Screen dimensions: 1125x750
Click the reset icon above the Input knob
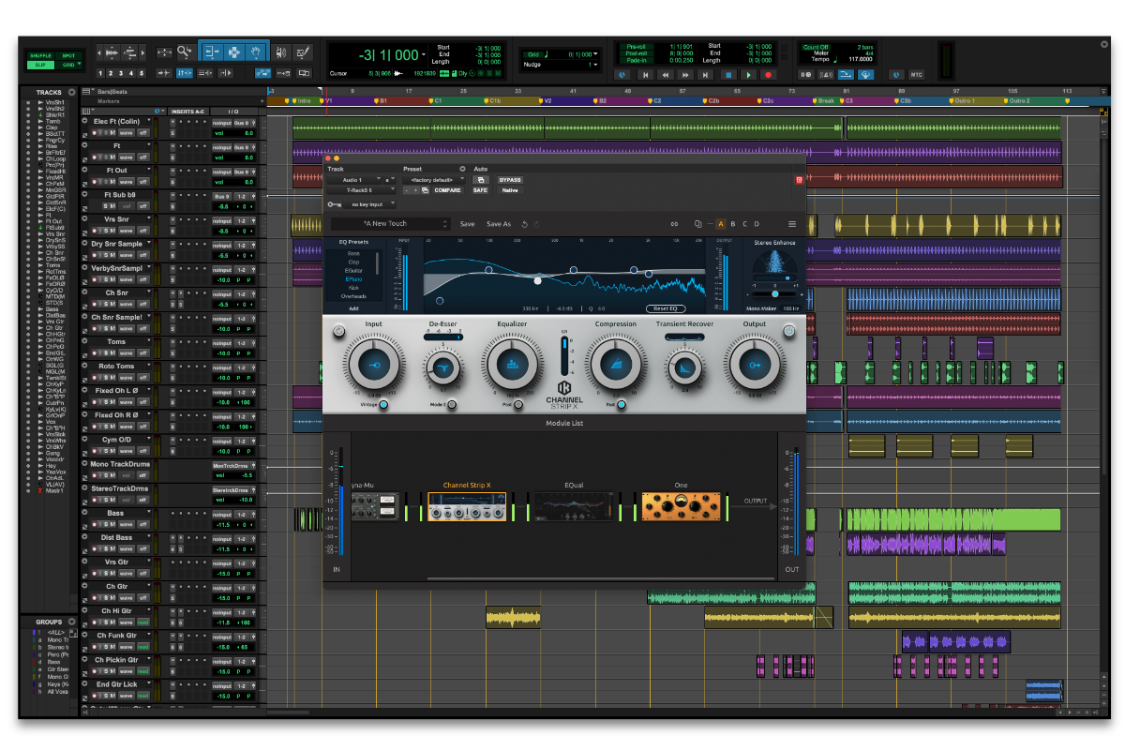337,330
